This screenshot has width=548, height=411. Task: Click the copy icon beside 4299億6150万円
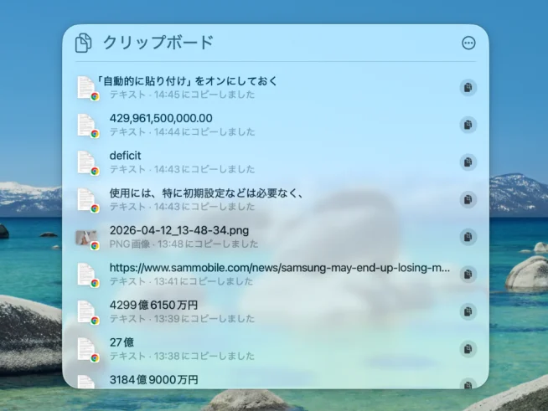468,311
